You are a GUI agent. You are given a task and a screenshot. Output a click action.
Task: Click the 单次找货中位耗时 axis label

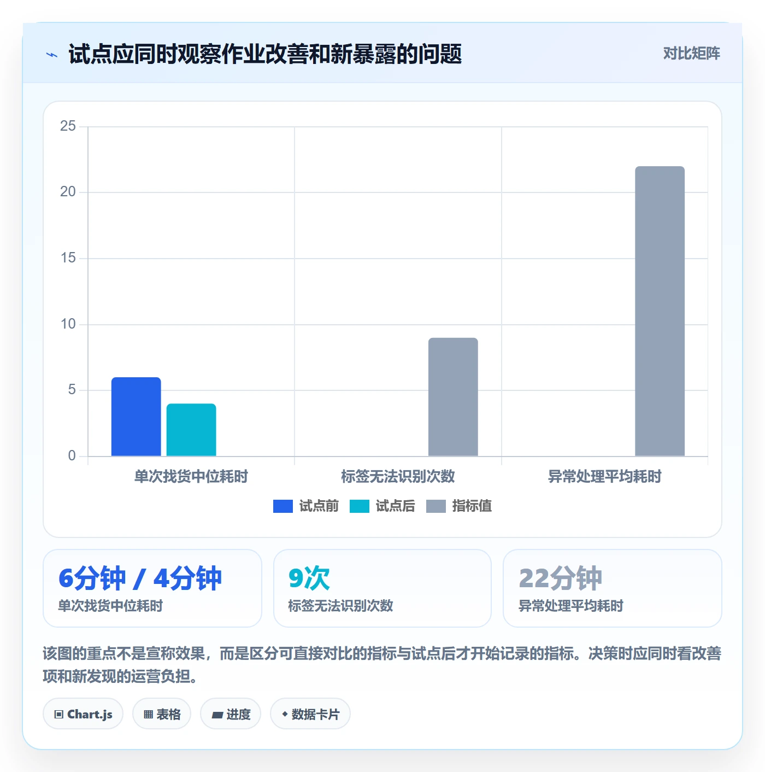(191, 477)
